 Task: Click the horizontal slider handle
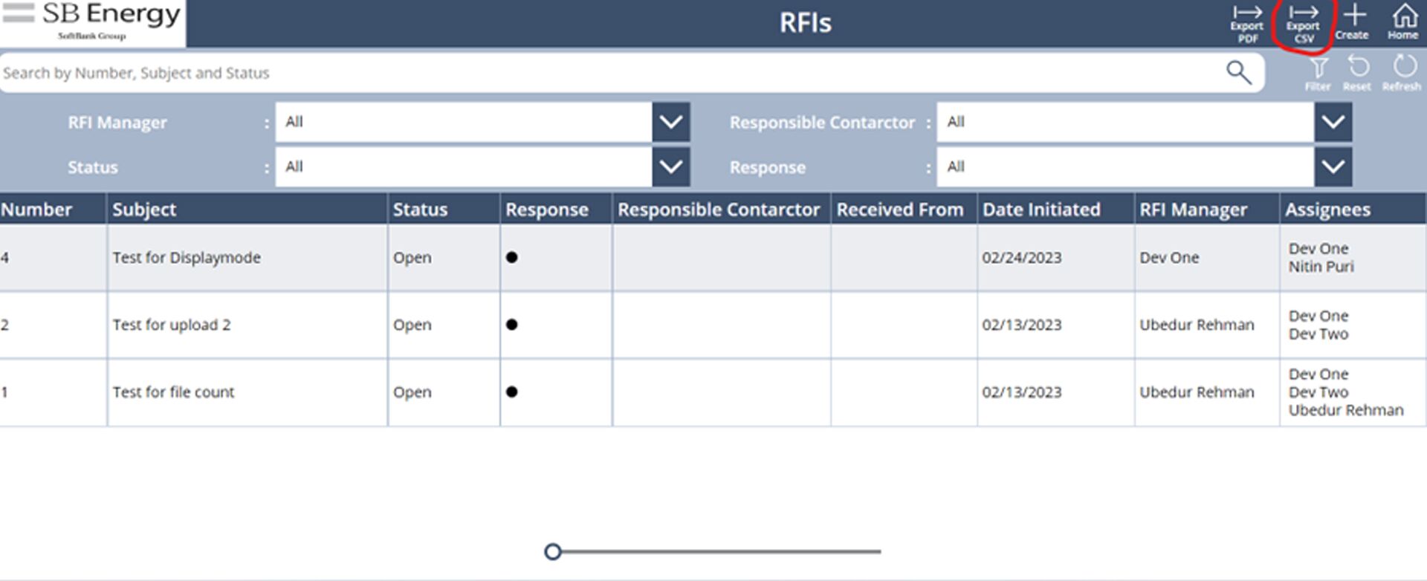coord(552,552)
